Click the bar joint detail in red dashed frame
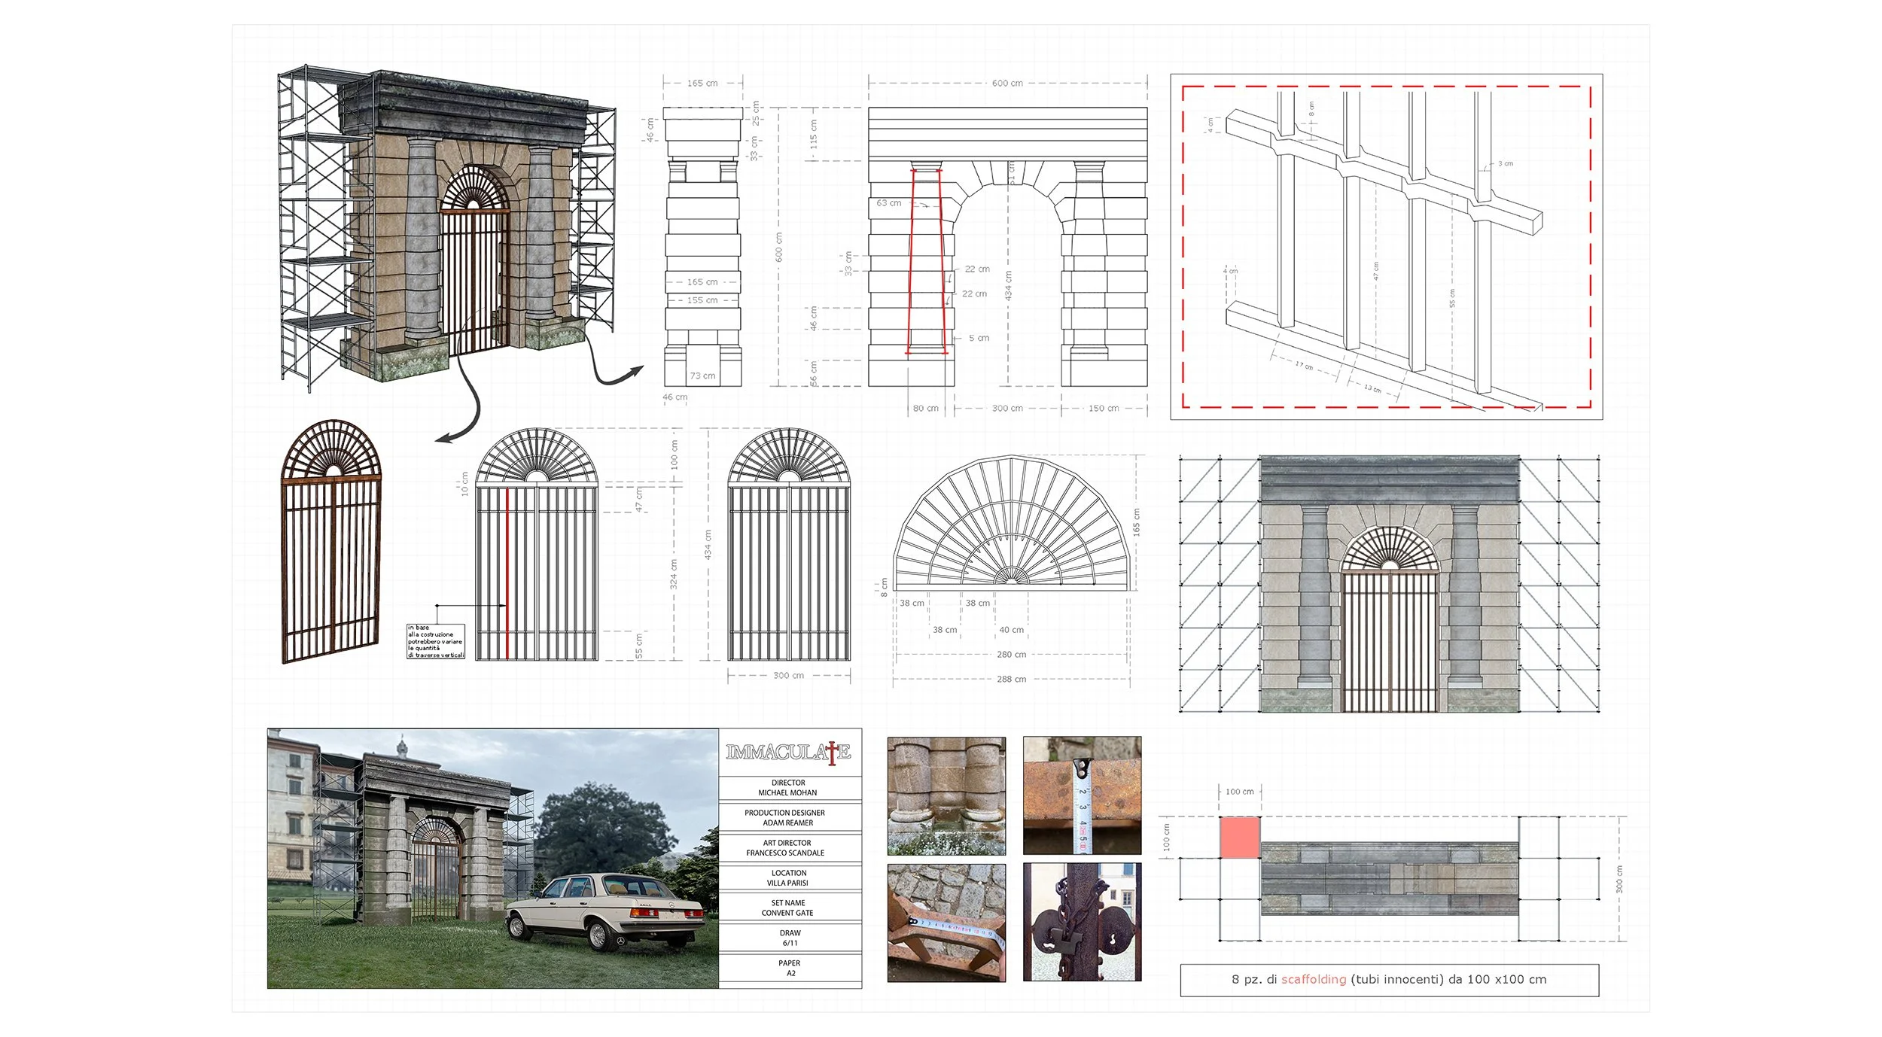 tap(1386, 247)
